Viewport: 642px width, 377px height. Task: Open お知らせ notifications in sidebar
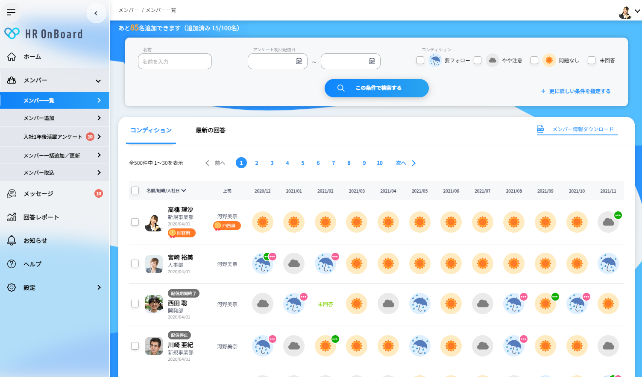tap(55, 240)
